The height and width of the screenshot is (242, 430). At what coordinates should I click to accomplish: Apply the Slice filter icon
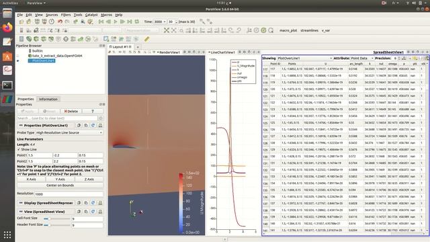[44, 39]
